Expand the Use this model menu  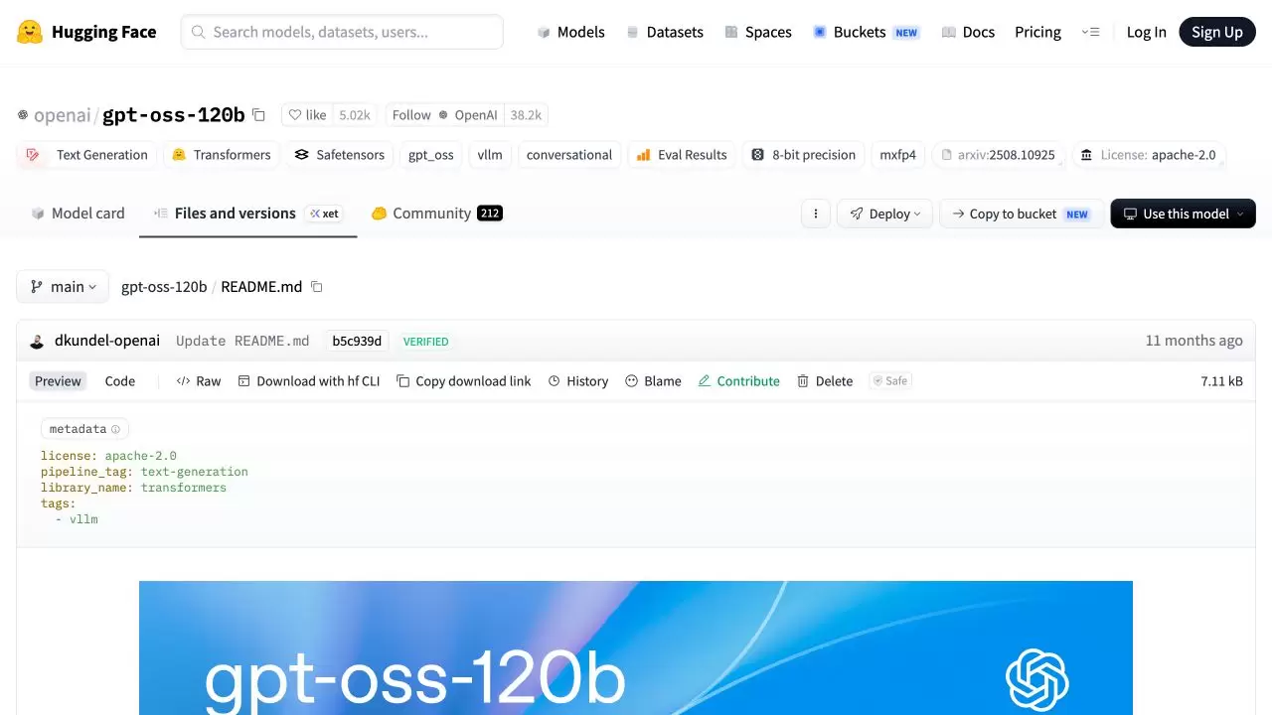tap(1183, 214)
